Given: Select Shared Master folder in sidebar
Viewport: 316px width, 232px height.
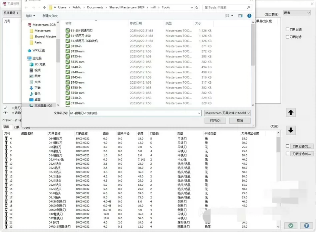Looking at the screenshot, I should tap(43, 37).
